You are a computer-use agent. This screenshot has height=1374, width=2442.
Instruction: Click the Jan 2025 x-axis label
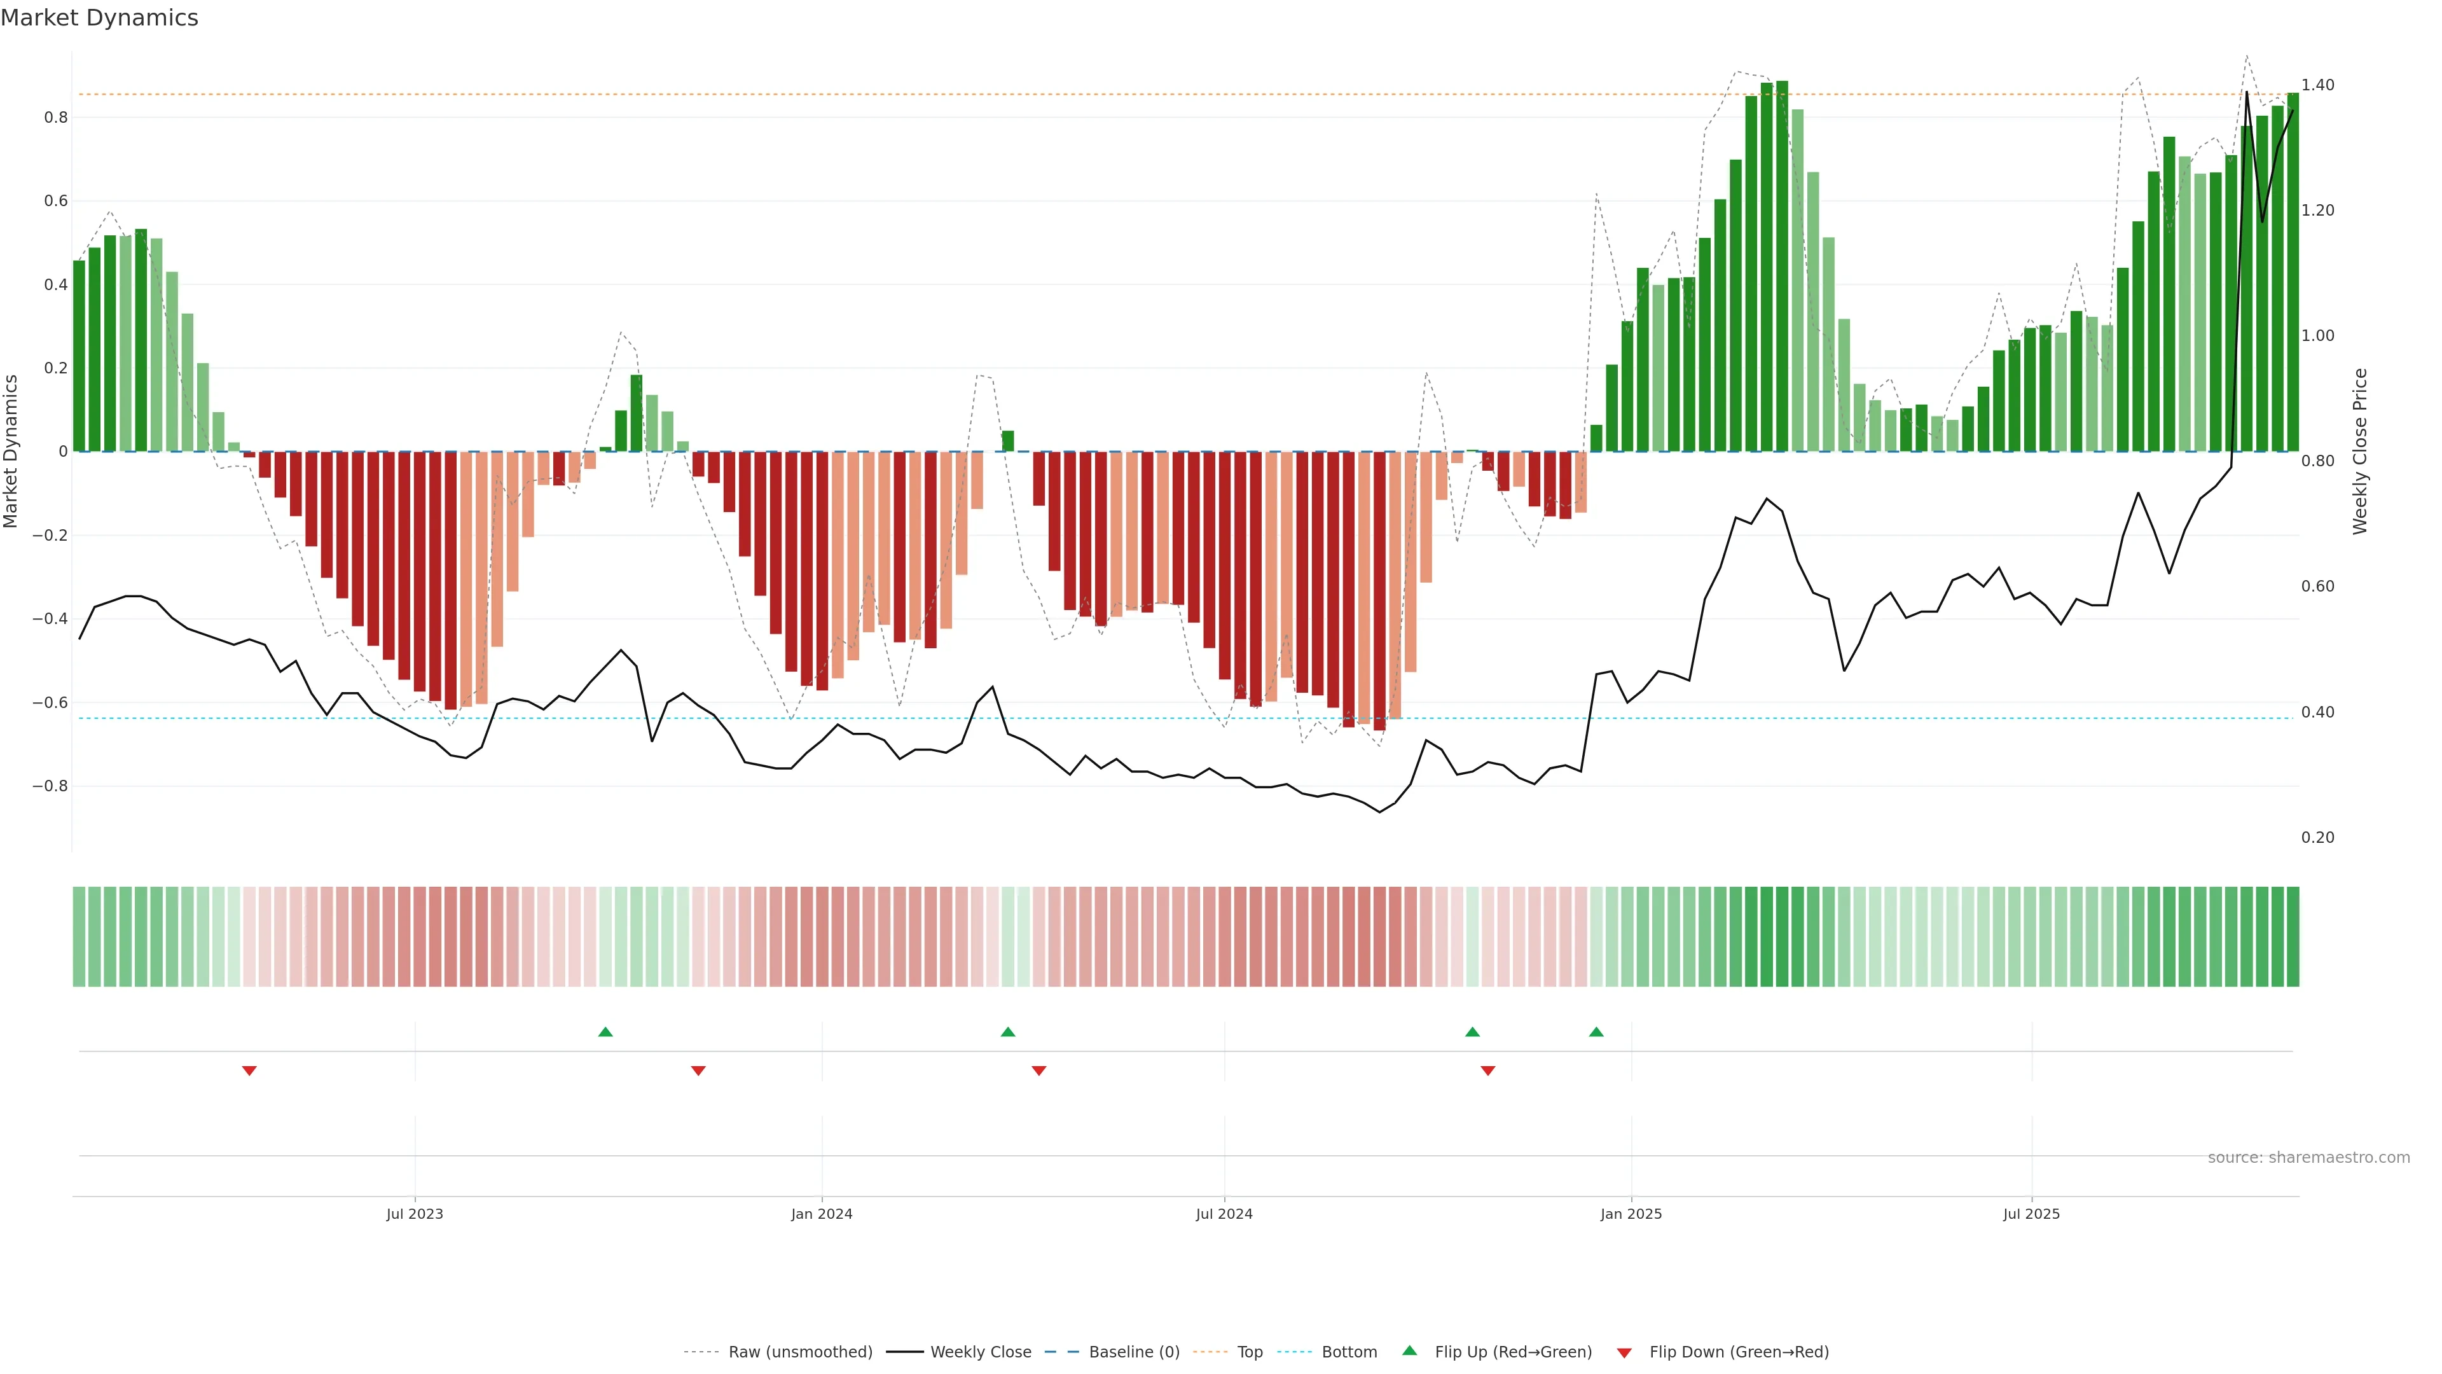coord(1631,1214)
